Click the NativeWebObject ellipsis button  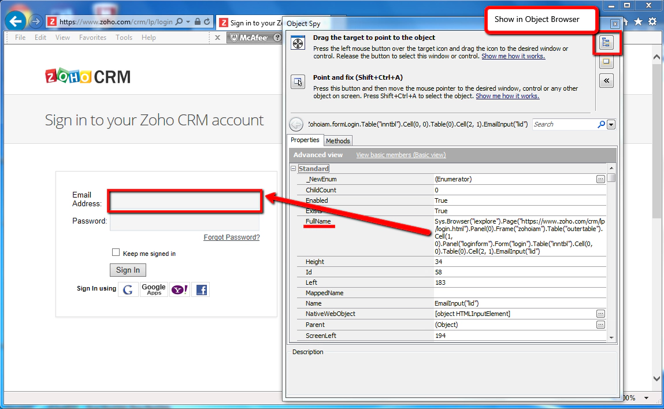599,314
